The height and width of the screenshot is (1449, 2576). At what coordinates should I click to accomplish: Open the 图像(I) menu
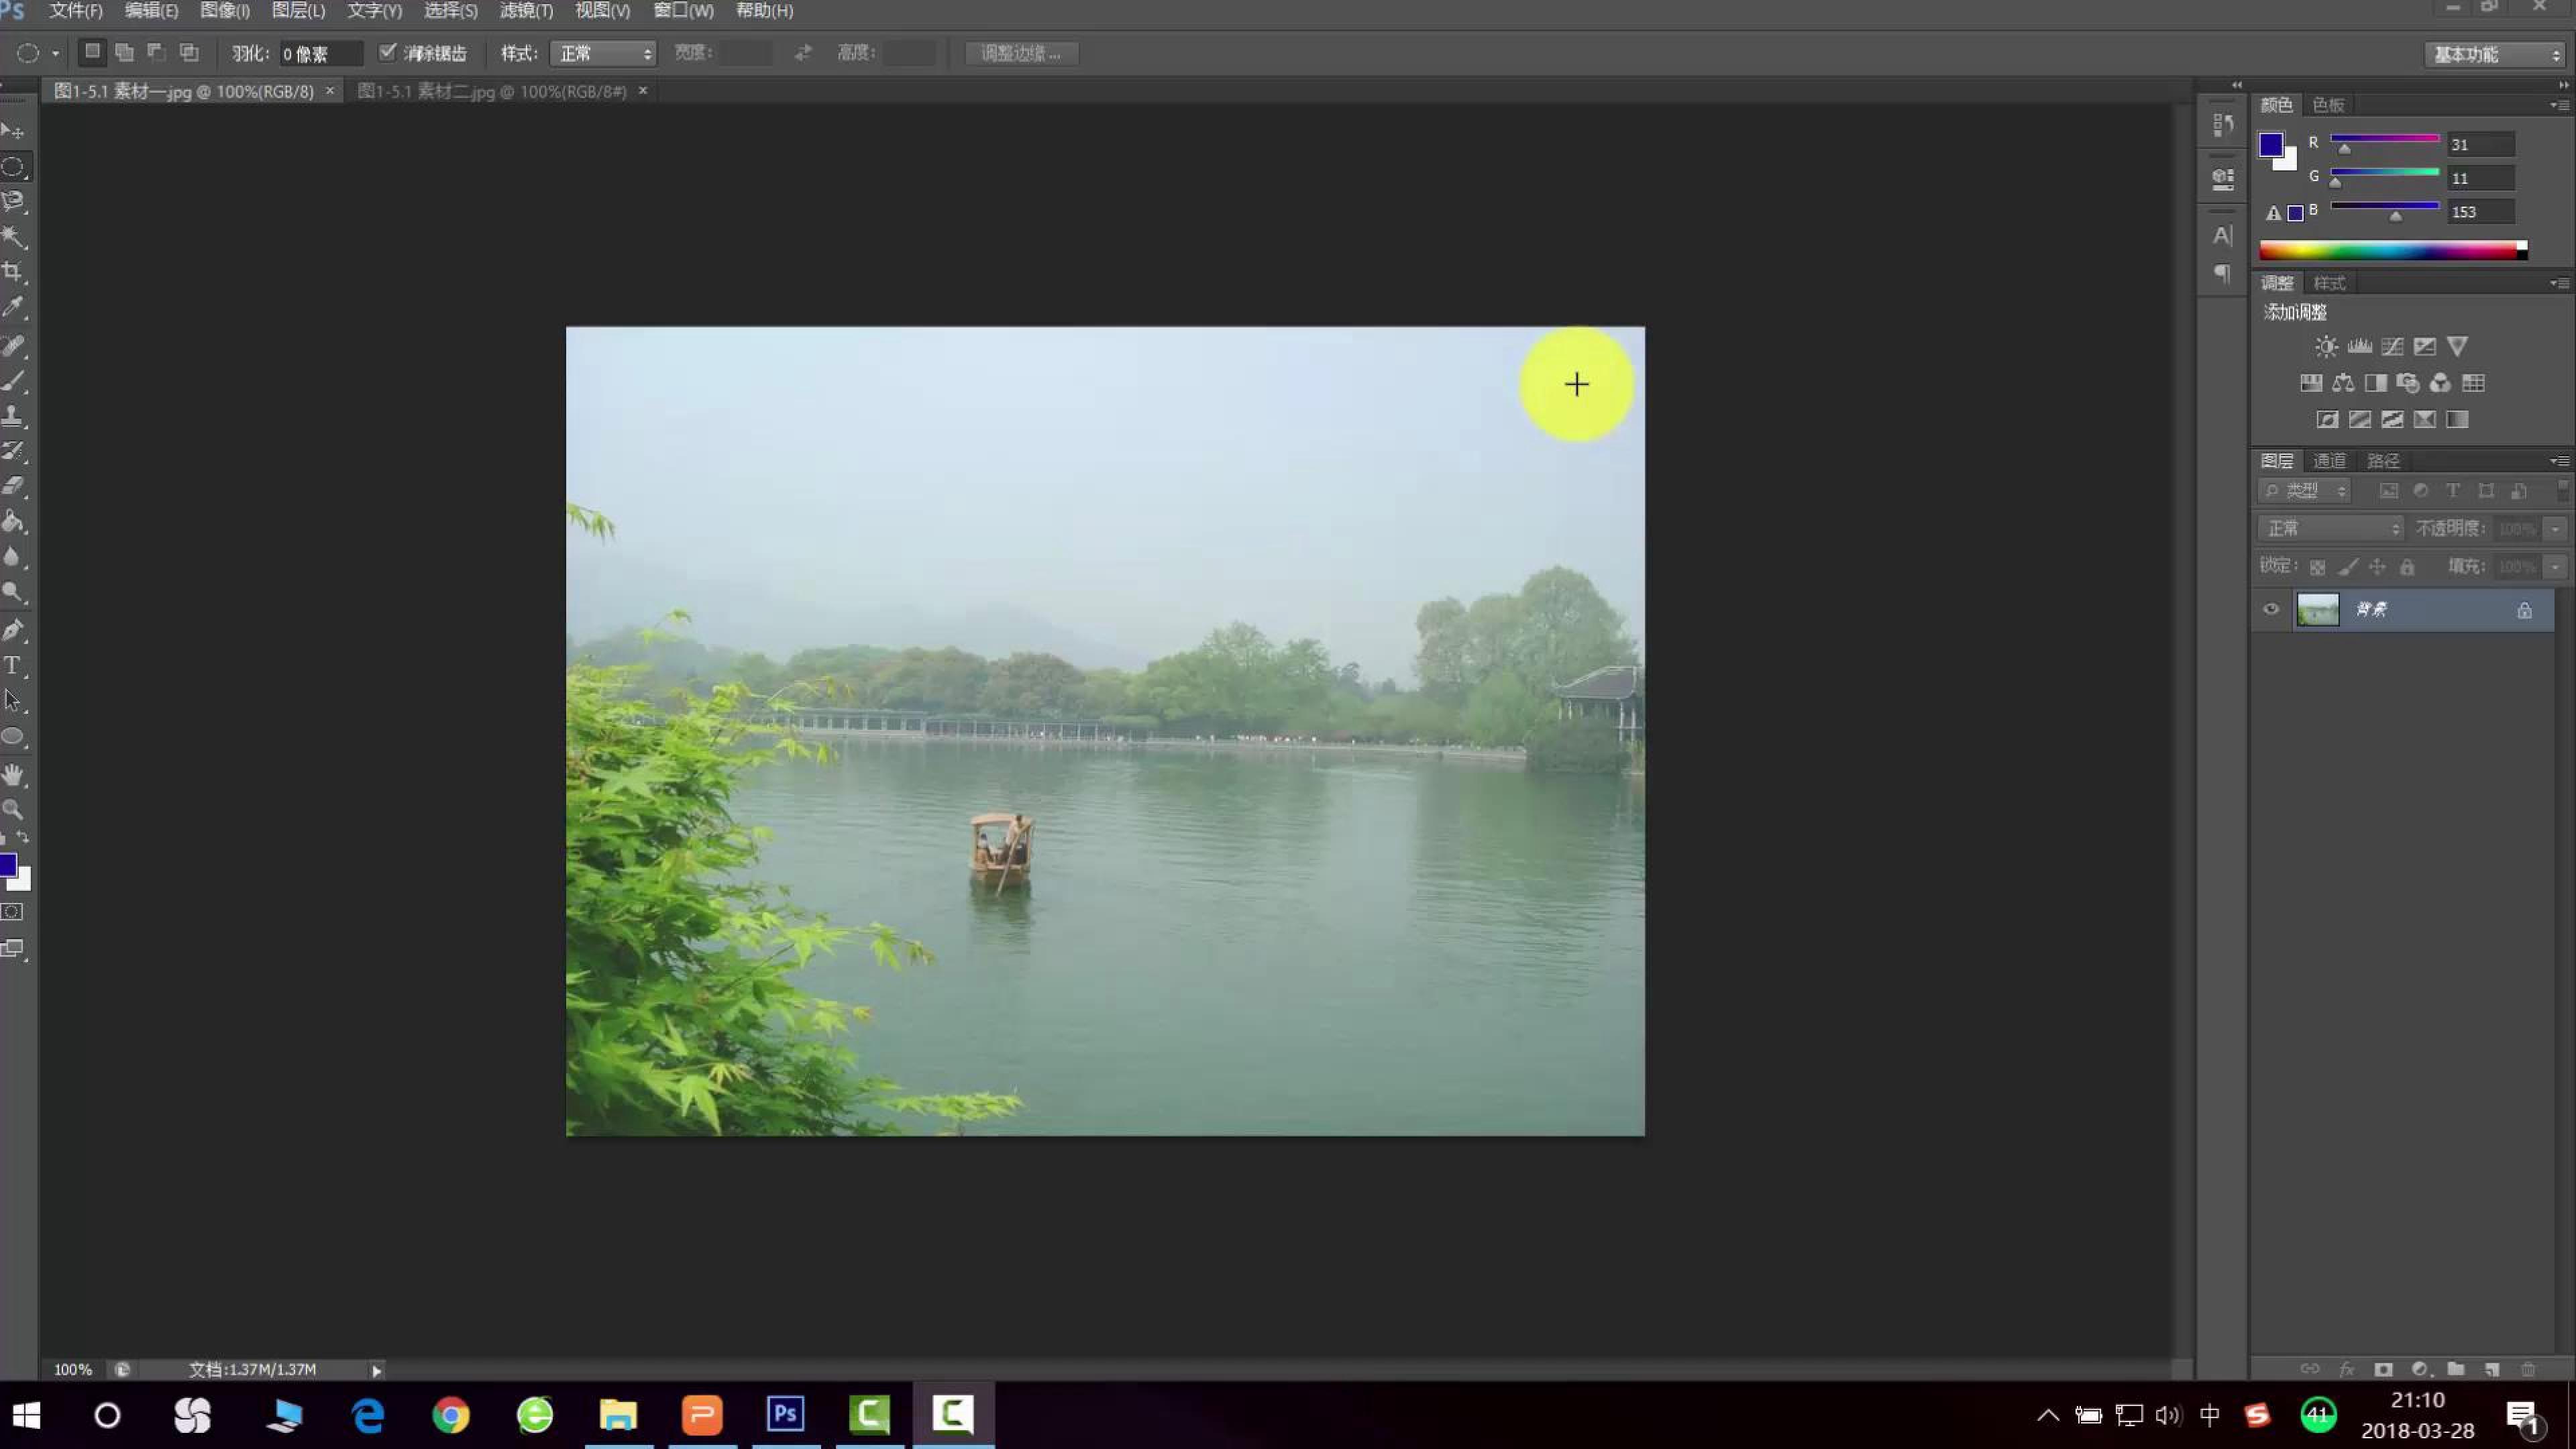(x=225, y=11)
